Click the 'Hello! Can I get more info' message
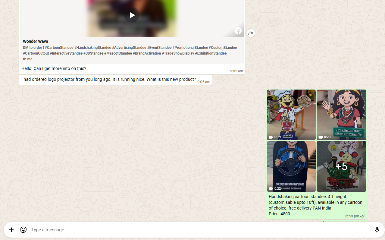 54,68
